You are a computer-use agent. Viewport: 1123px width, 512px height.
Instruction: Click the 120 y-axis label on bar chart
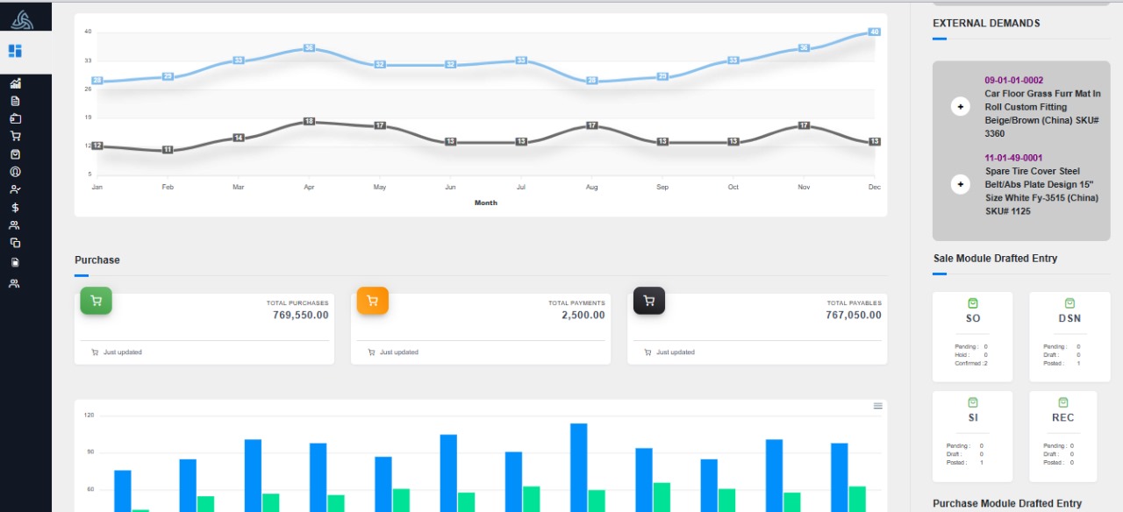click(89, 415)
